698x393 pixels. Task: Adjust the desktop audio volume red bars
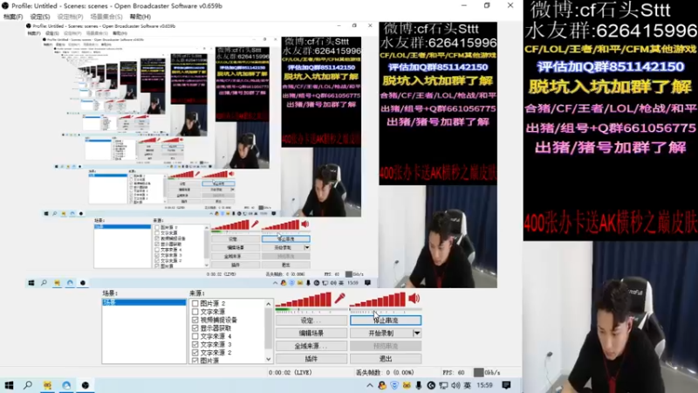tap(378, 300)
